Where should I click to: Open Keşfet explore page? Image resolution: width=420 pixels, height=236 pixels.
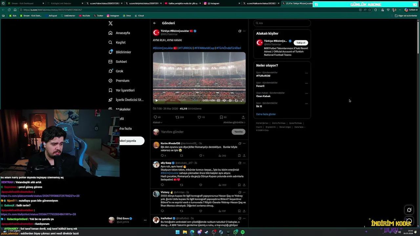pyautogui.click(x=117, y=43)
